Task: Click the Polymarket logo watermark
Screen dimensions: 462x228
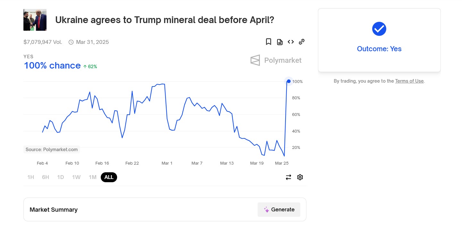Action: 276,60
